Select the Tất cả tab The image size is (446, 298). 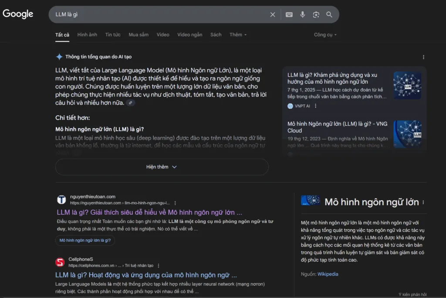[x=62, y=35]
